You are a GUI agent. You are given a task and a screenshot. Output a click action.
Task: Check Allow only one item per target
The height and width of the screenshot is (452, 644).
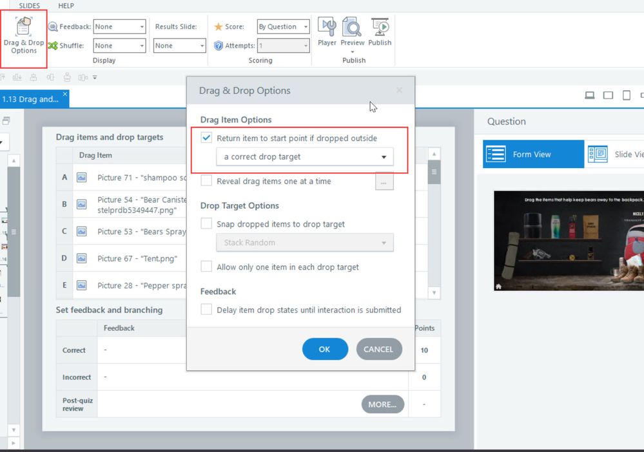pos(206,267)
